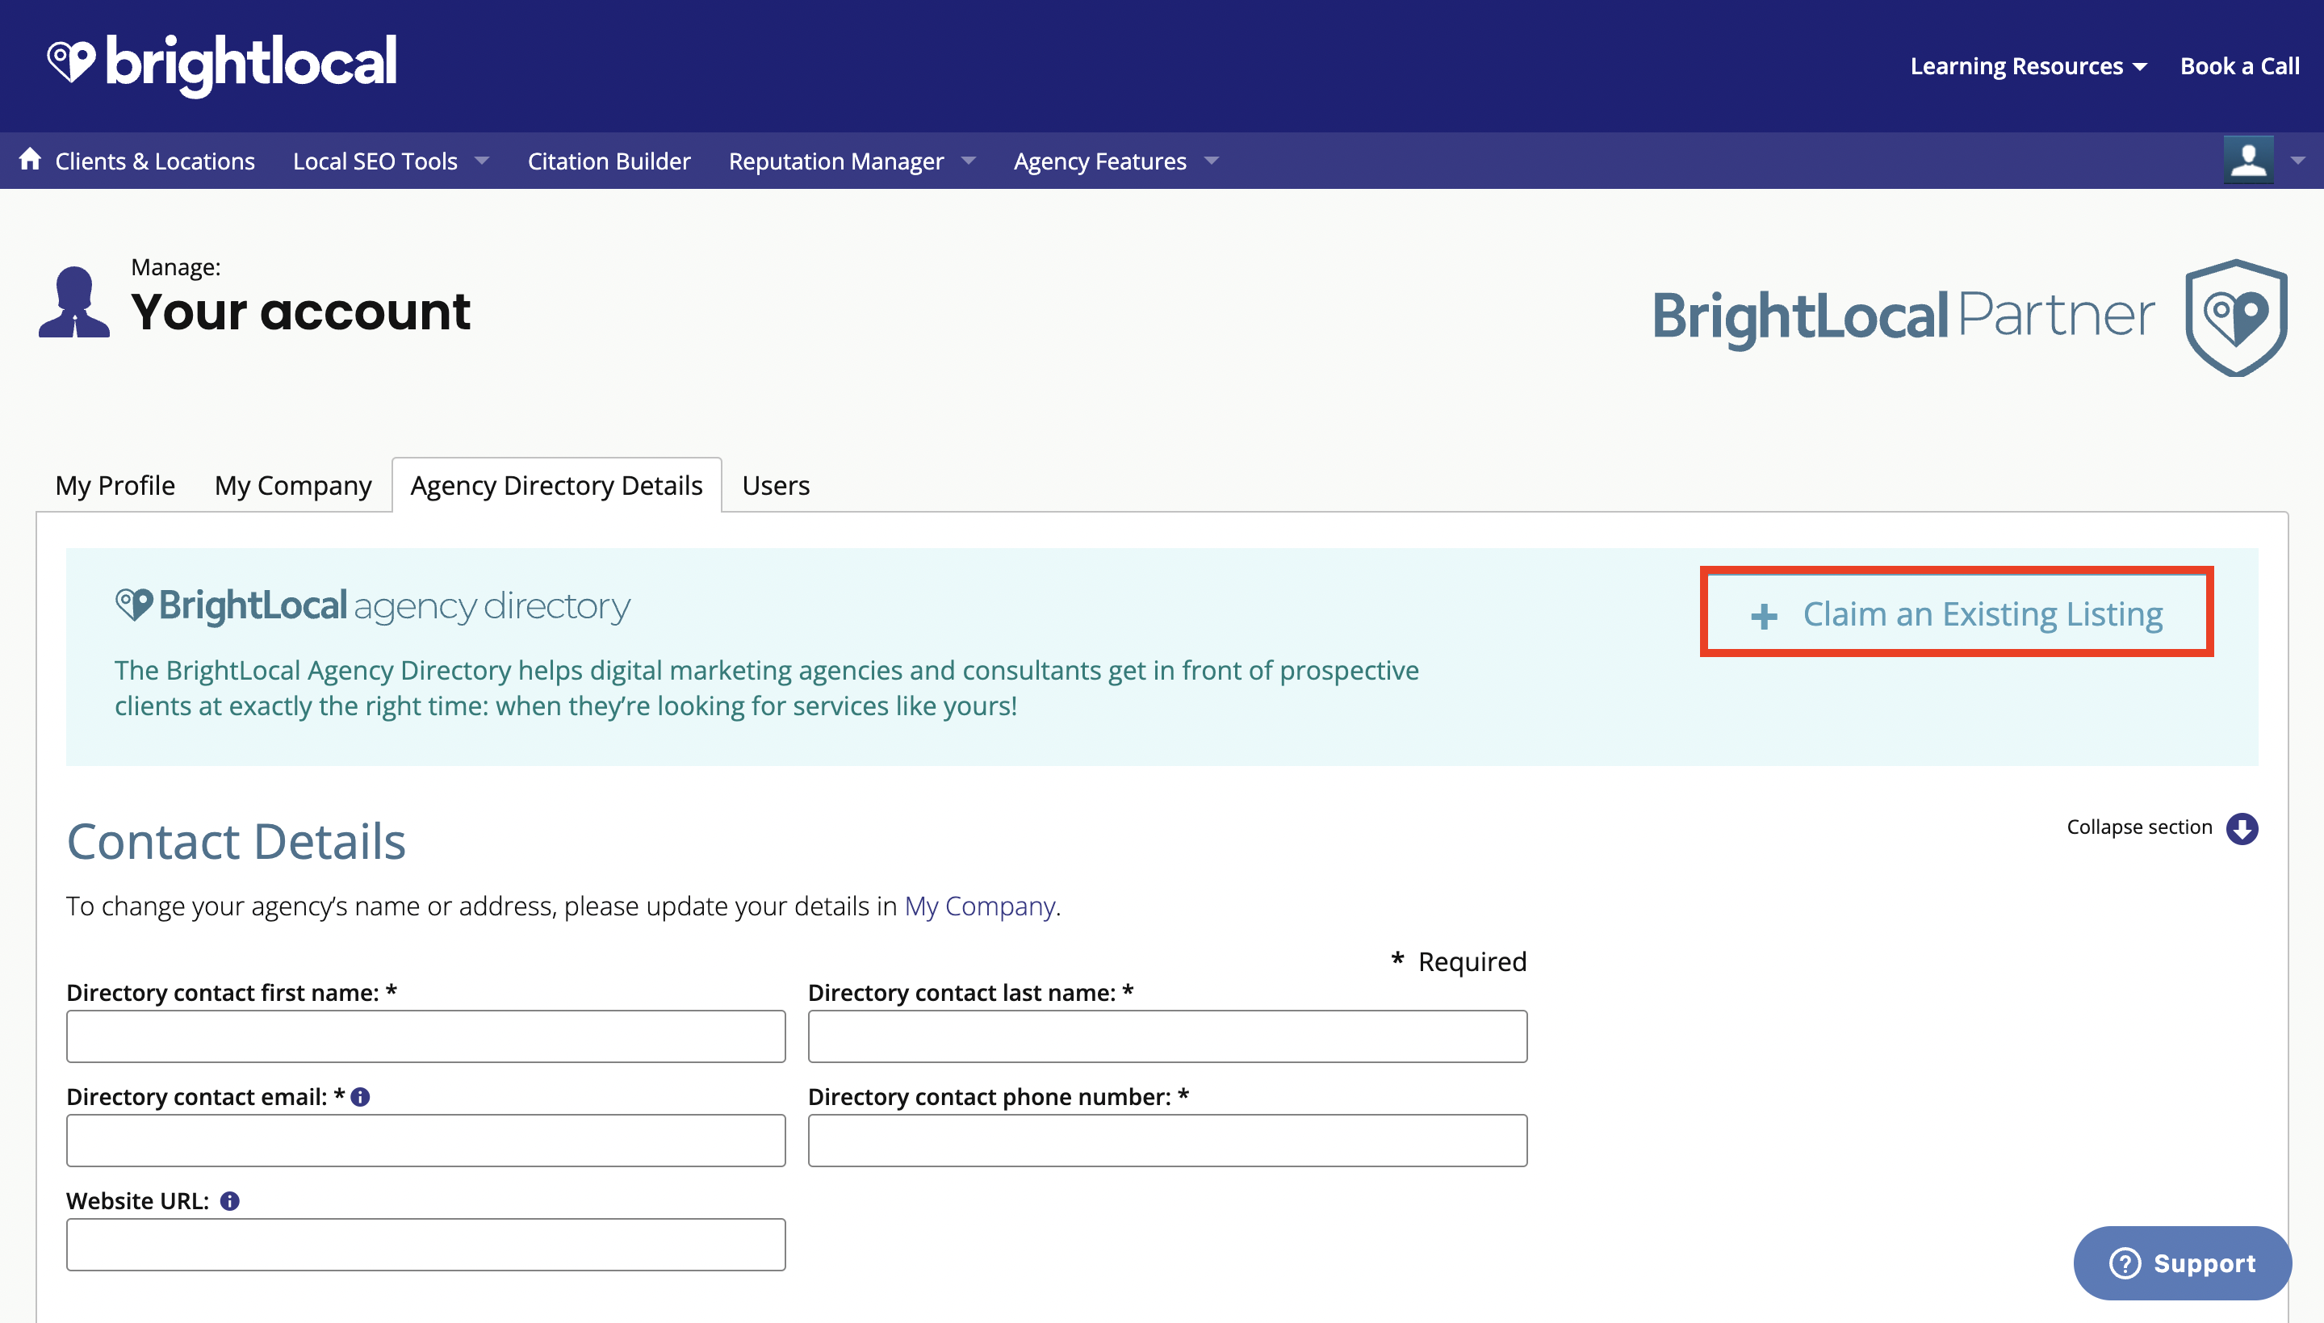Expand the Agency Features menu

[x=1116, y=161]
